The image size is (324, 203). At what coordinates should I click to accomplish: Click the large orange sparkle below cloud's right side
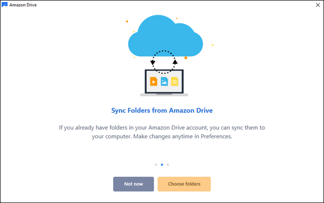(x=185, y=58)
